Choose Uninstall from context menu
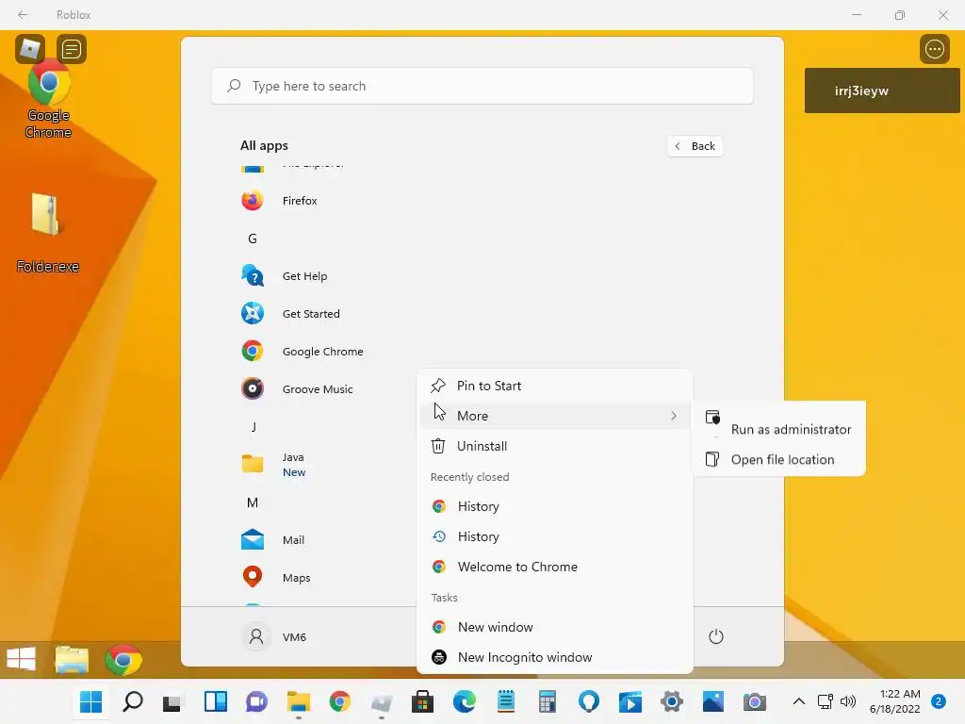This screenshot has width=965, height=724. click(x=554, y=446)
